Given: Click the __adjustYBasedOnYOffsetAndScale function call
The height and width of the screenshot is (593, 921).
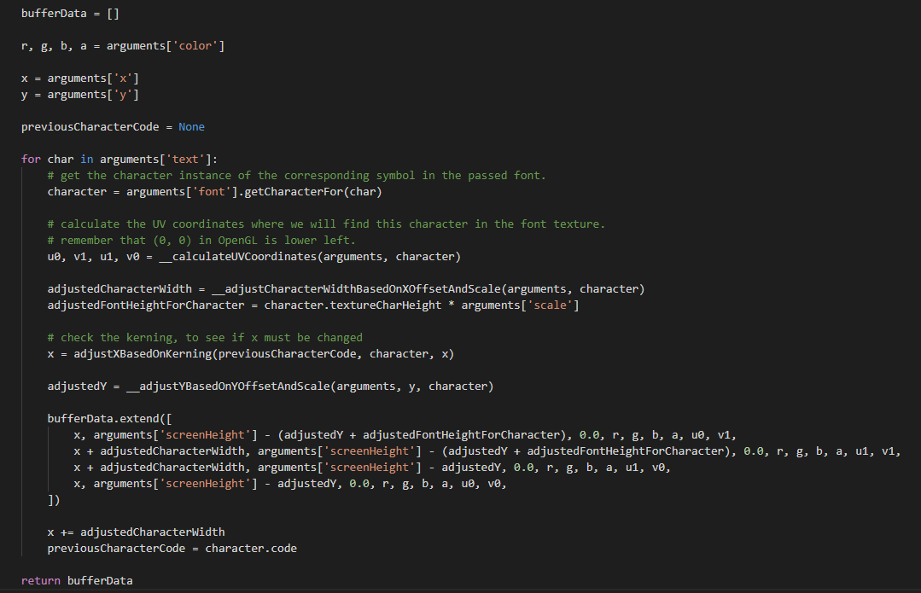Looking at the screenshot, I should 310,387.
